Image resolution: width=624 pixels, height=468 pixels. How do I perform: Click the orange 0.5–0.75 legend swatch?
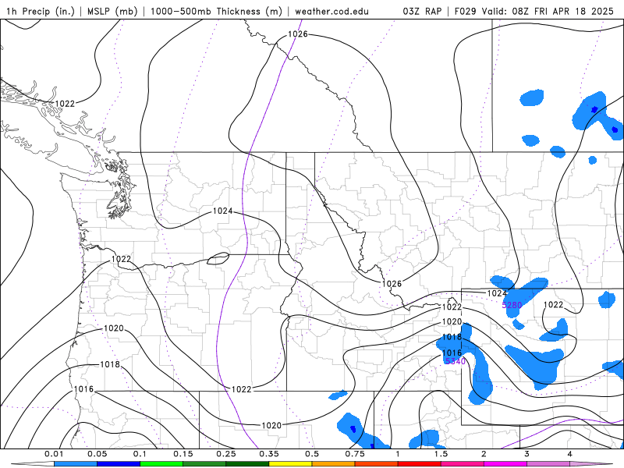pos(334,464)
